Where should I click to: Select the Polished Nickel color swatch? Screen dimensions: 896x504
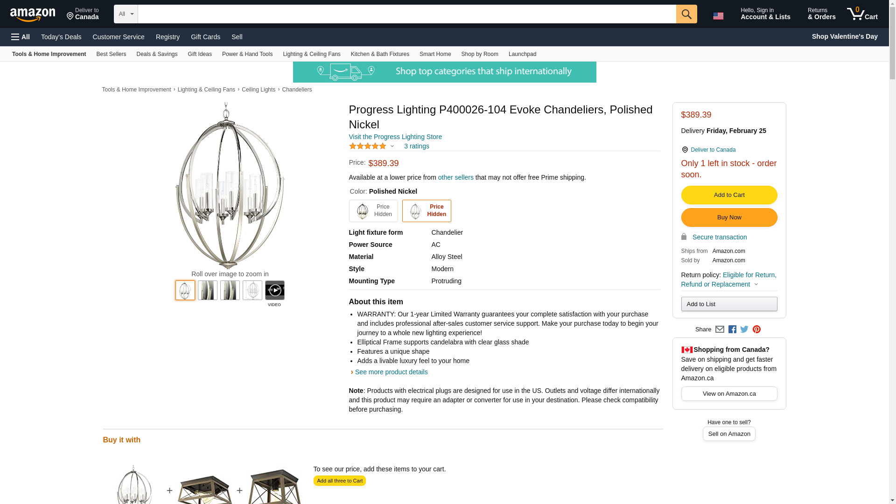[427, 211]
